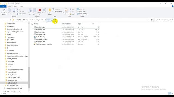Click tutorial_materilas in breadcrumb path

[39, 20]
